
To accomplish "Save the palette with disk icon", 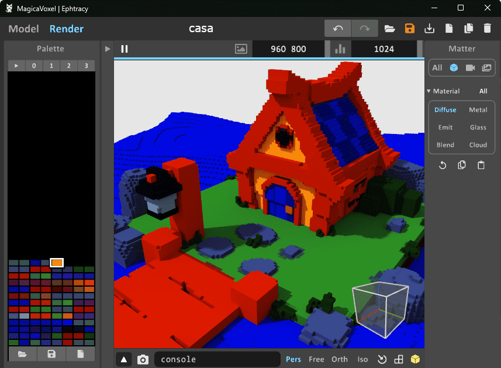I will [x=51, y=354].
